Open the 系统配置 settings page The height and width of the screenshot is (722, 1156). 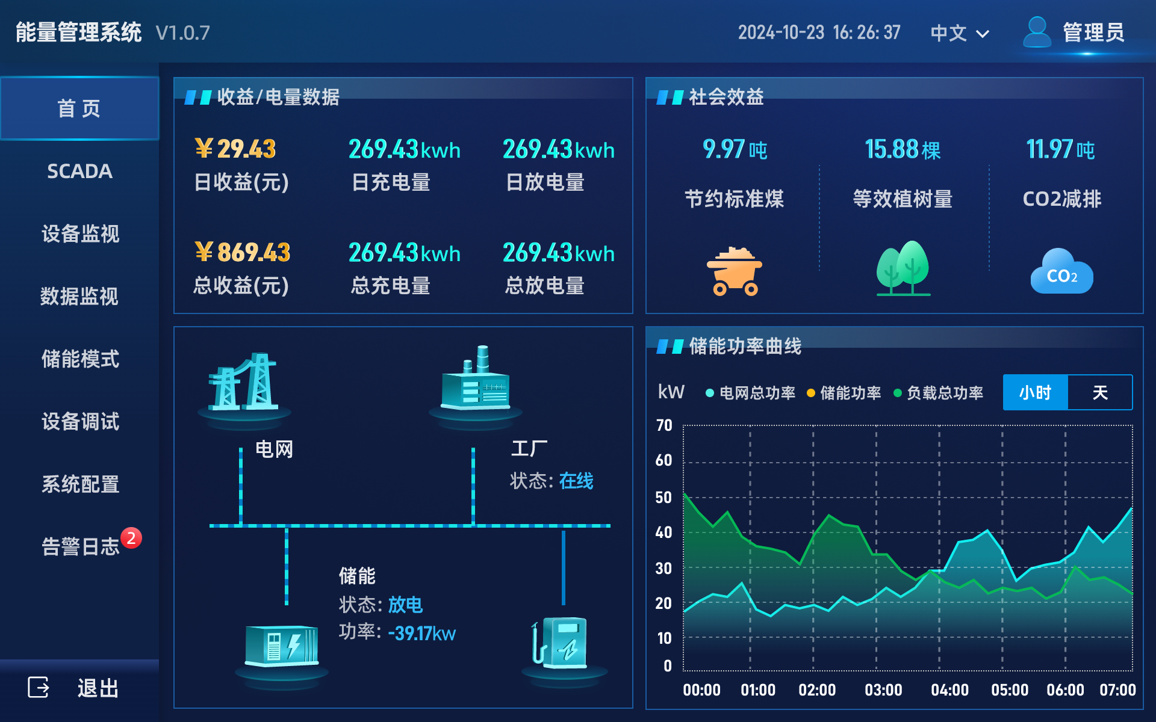(x=80, y=484)
